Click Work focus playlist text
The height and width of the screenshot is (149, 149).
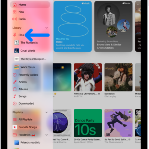pyautogui.click(x=28, y=67)
